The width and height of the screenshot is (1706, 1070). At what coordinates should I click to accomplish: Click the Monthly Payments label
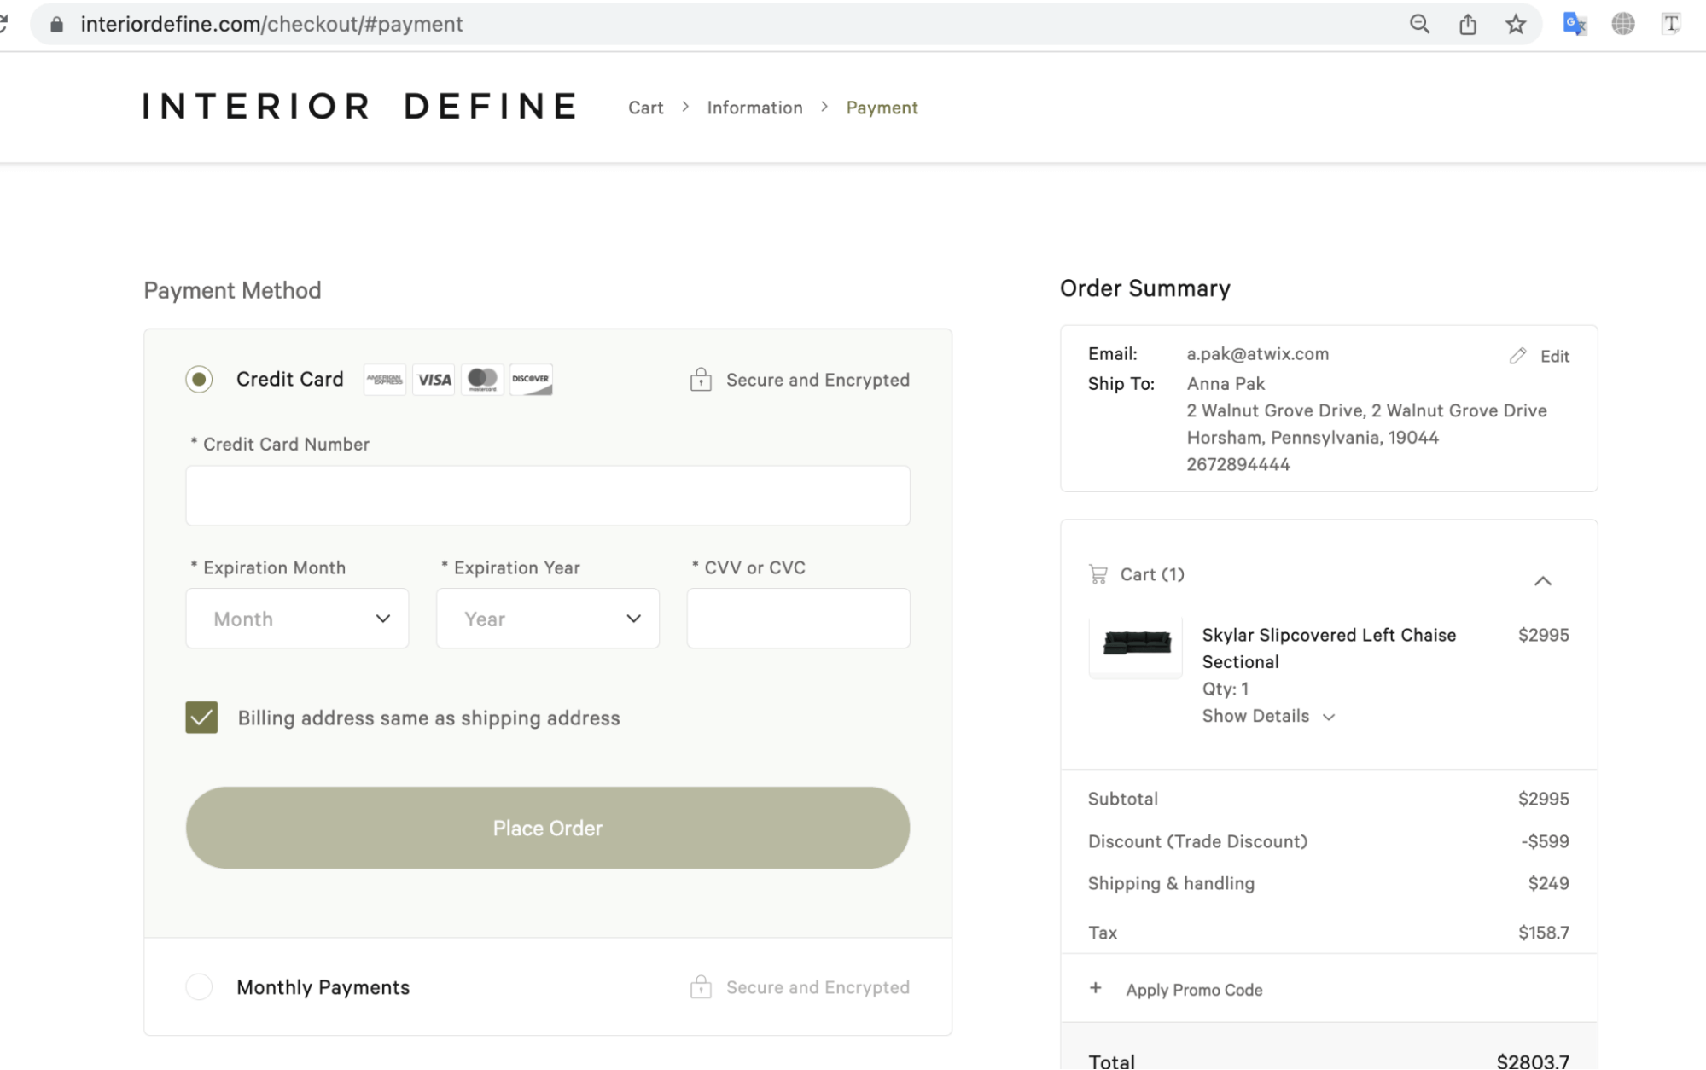(x=323, y=987)
